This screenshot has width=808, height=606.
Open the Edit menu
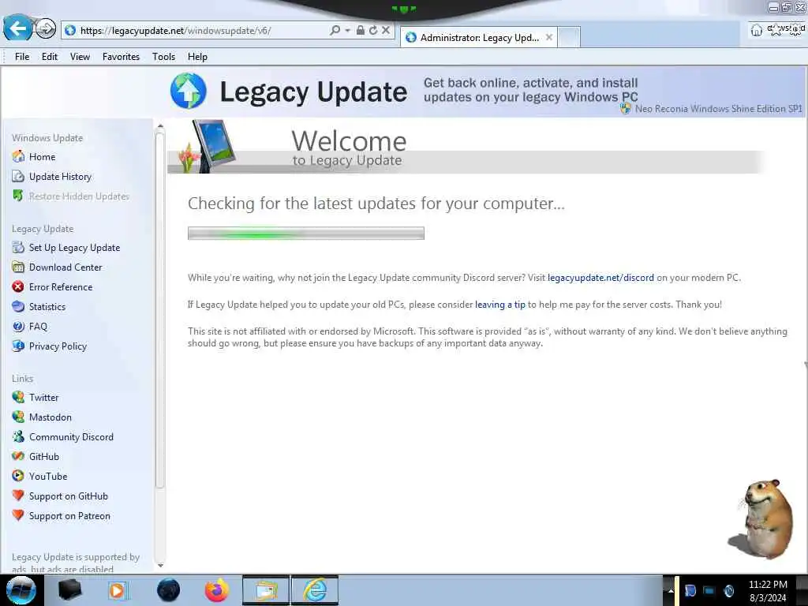click(x=50, y=57)
